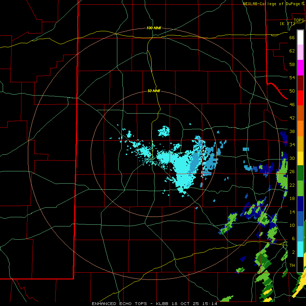The image size is (306, 306).
Task: Click the "50" legend value
Action: (x=292, y=91)
